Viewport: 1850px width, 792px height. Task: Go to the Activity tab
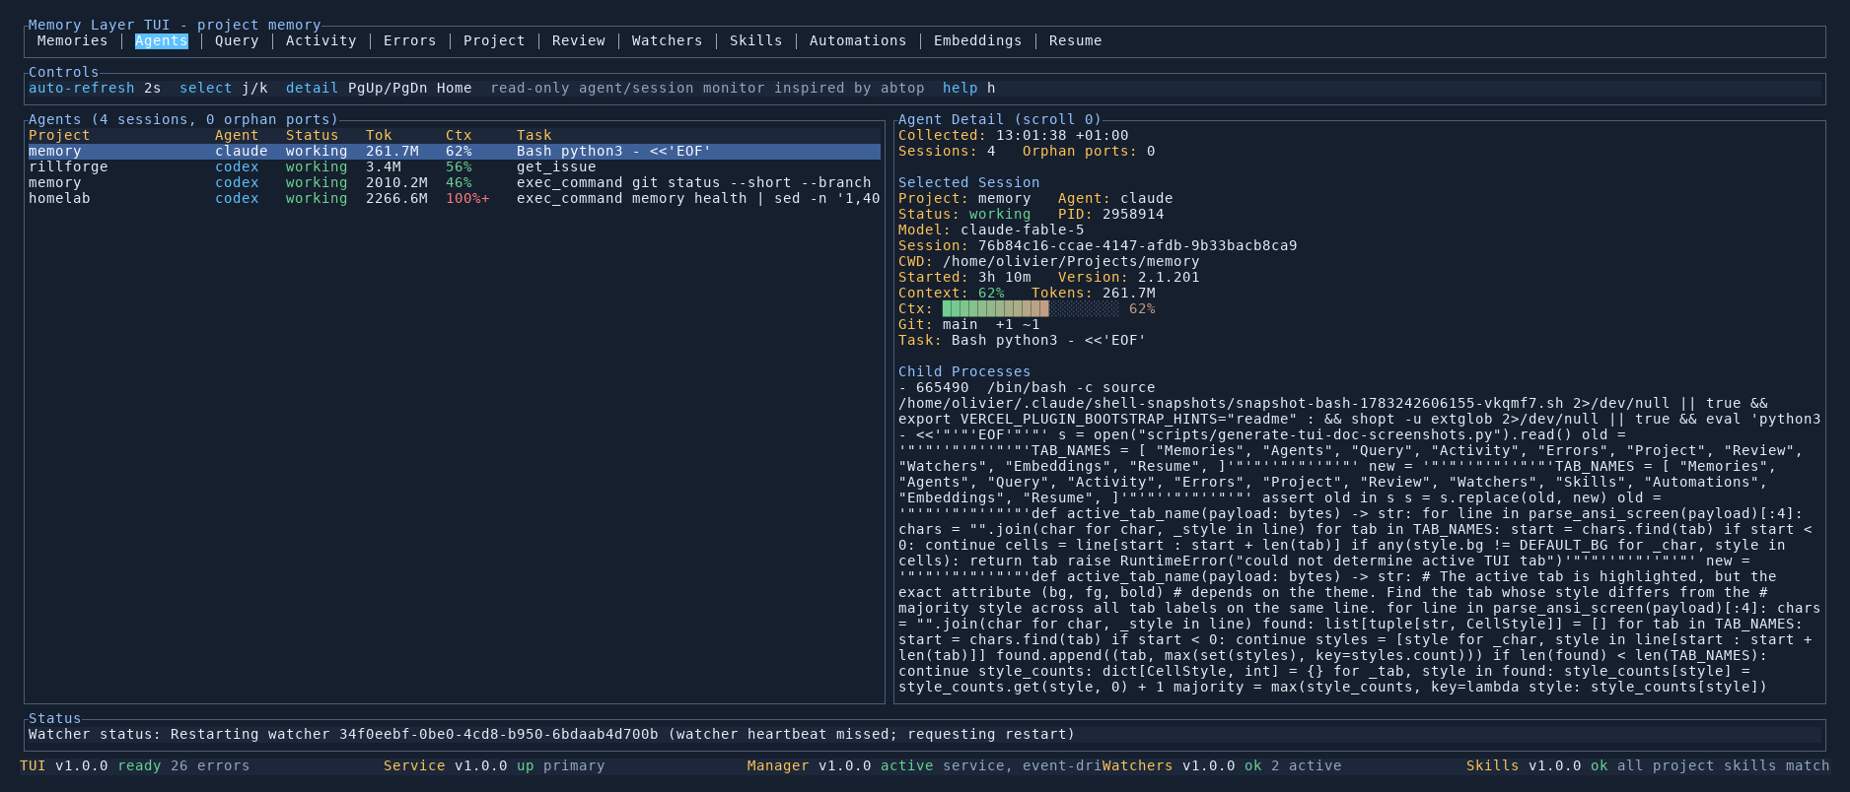point(320,40)
